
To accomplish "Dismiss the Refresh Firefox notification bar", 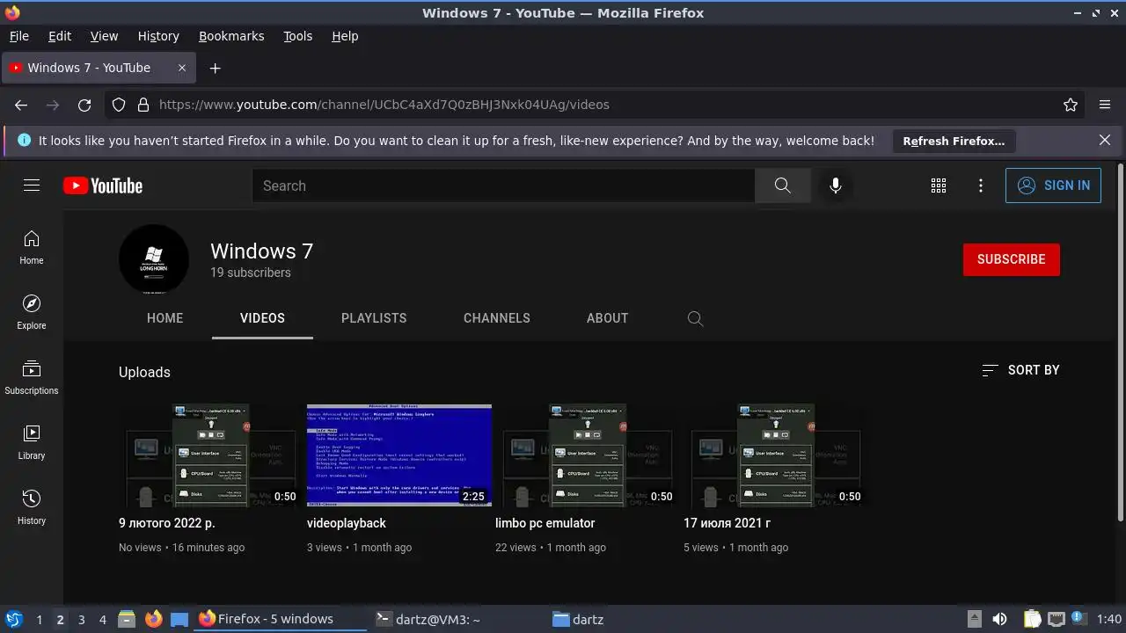I will pyautogui.click(x=1105, y=140).
